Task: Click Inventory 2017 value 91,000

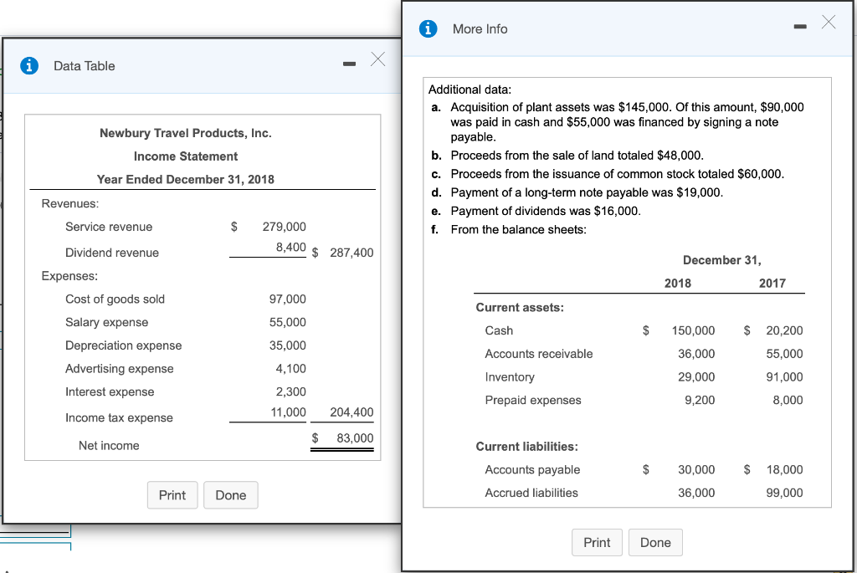Action: (784, 377)
